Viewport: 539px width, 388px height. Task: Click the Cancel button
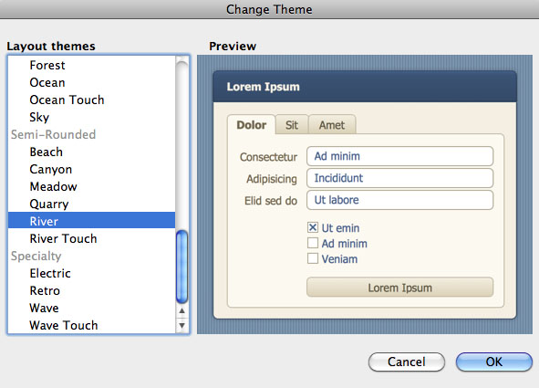(407, 362)
